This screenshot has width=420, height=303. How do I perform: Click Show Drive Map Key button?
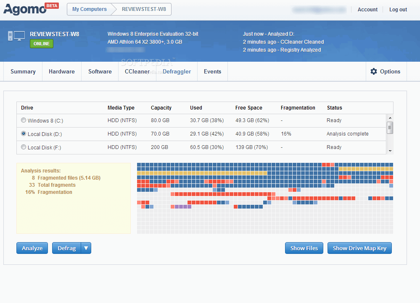[359, 248]
